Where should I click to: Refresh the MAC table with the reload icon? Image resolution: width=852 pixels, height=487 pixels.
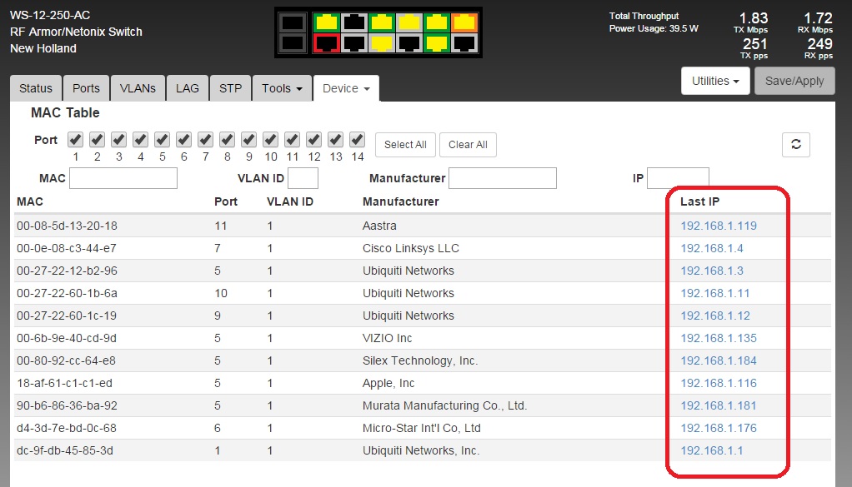tap(795, 144)
